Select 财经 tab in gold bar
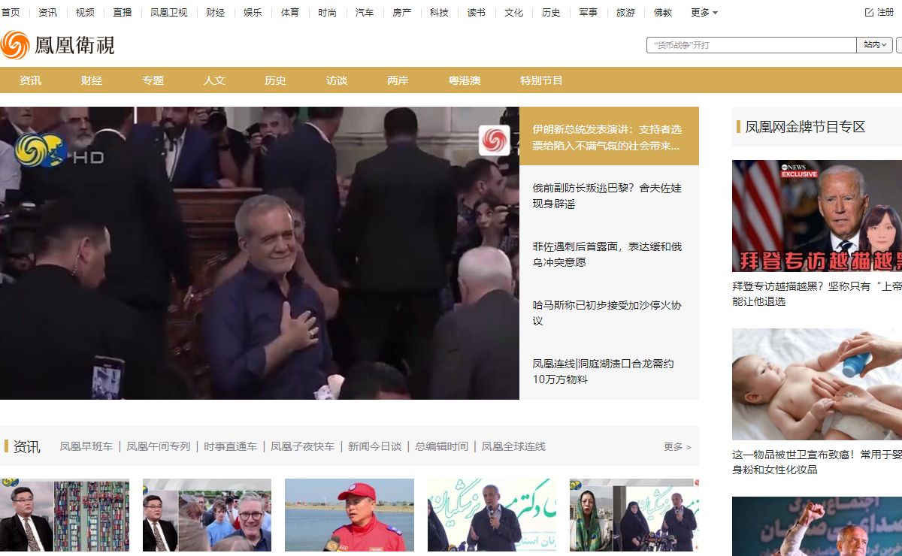The width and height of the screenshot is (902, 556). (92, 80)
